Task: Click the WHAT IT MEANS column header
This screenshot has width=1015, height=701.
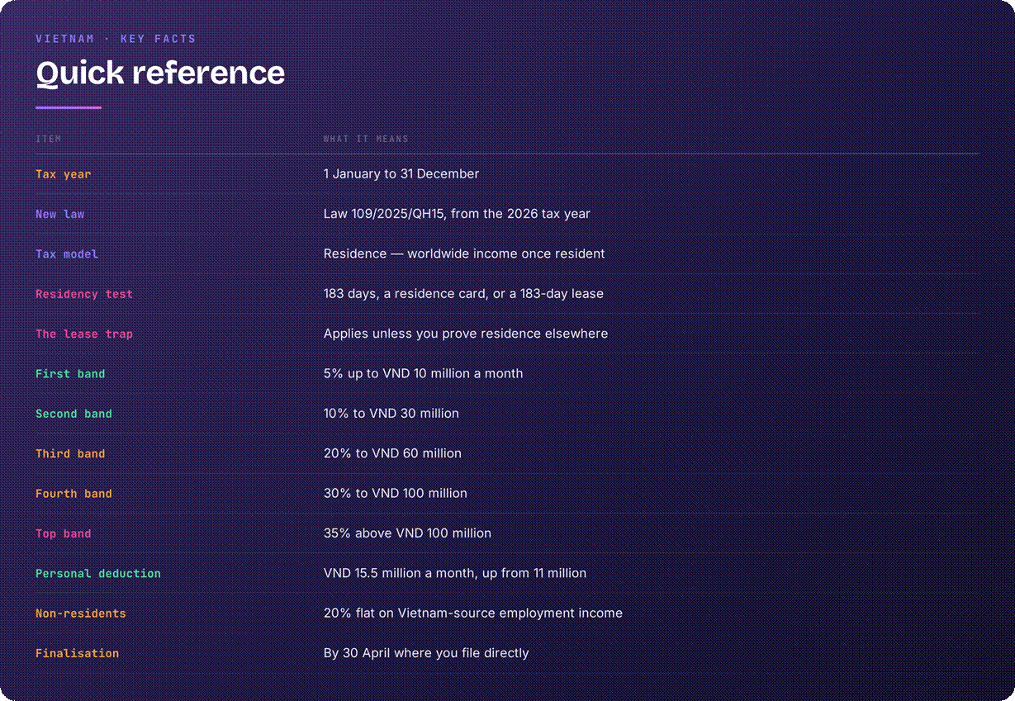Action: point(366,139)
